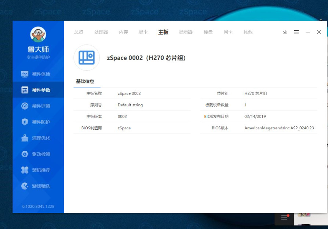Click the BIOS制造商 field label
Image resolution: width=328 pixels, height=229 pixels.
point(92,128)
